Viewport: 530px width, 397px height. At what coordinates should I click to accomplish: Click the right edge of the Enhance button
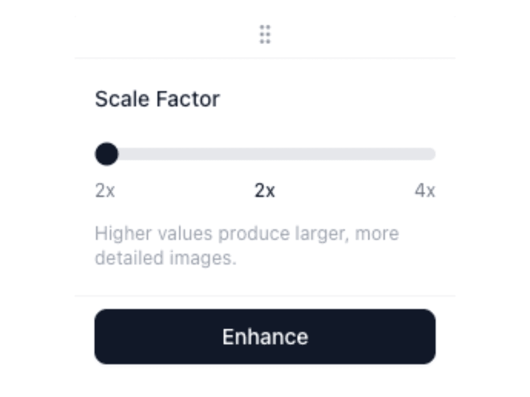tap(432, 337)
